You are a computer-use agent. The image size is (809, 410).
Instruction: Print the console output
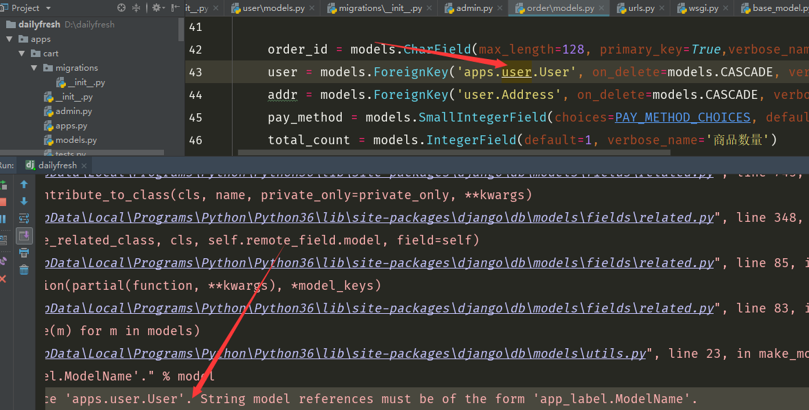pos(24,253)
